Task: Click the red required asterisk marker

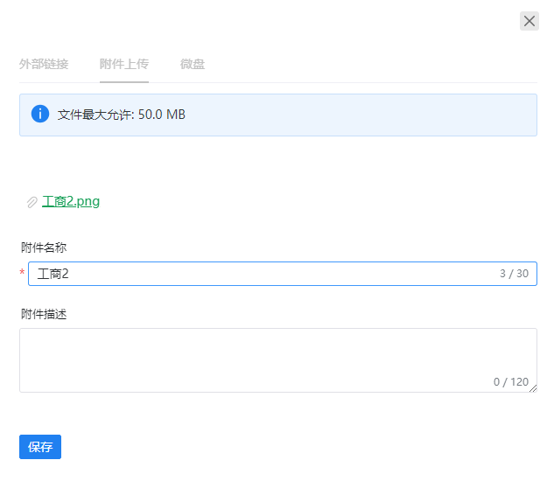Action: click(22, 272)
